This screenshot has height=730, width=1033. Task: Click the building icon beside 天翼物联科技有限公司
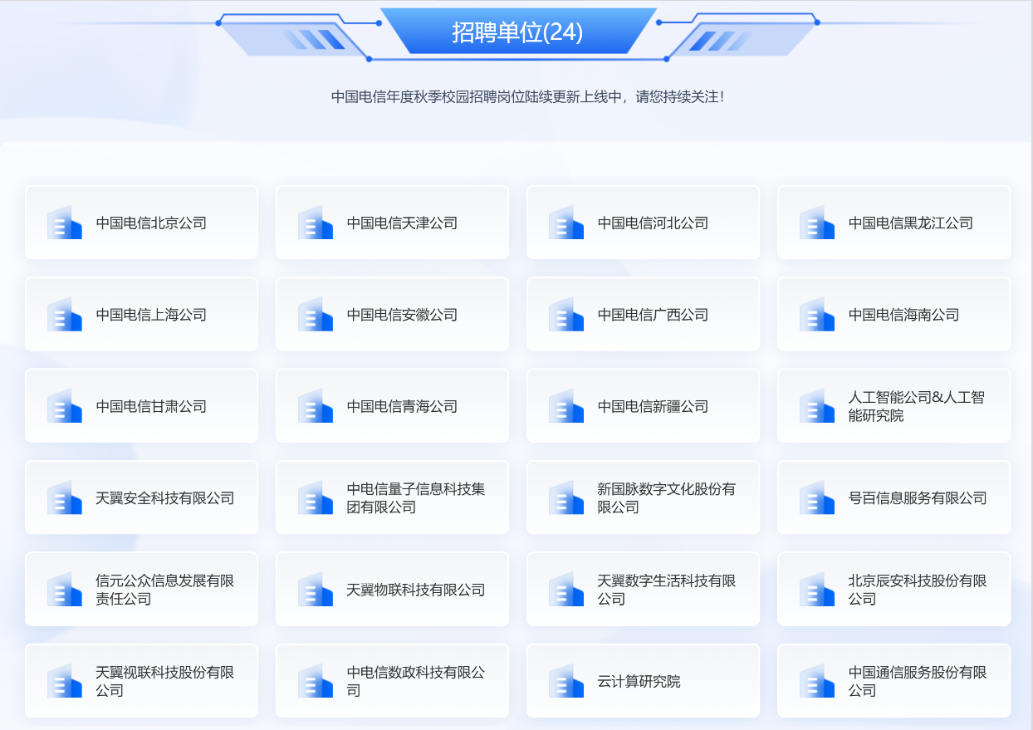316,590
